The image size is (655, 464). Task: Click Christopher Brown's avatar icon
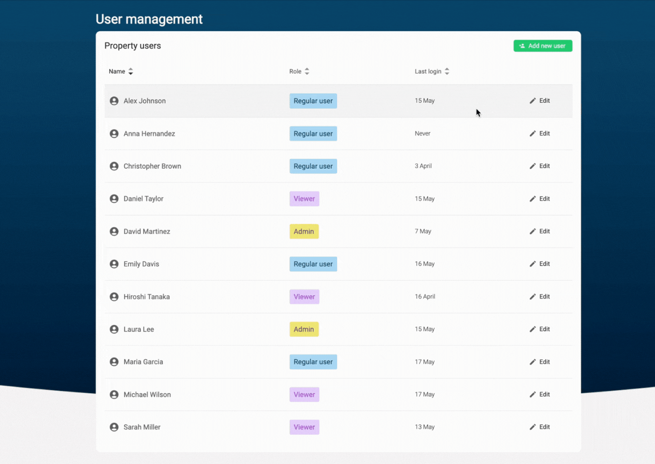tap(114, 166)
